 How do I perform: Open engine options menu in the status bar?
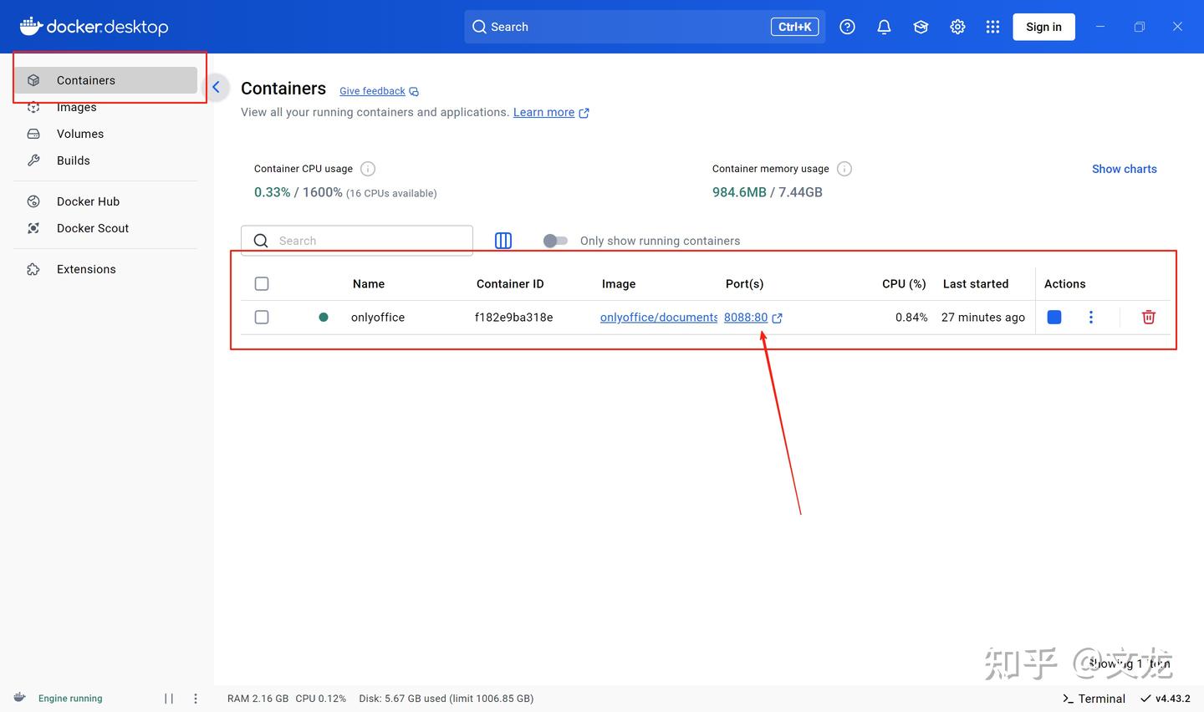(196, 699)
